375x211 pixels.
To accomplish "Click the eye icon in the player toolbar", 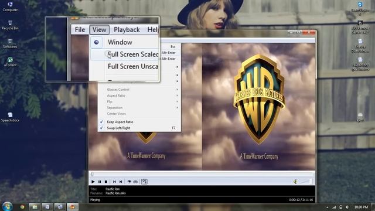I will pyautogui.click(x=129, y=182).
